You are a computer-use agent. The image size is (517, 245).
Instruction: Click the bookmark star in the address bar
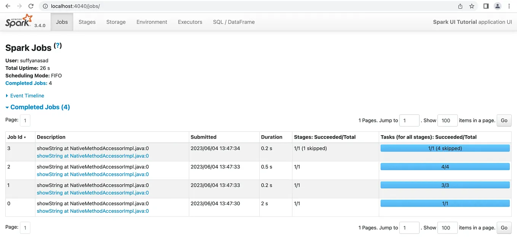tap(472, 6)
